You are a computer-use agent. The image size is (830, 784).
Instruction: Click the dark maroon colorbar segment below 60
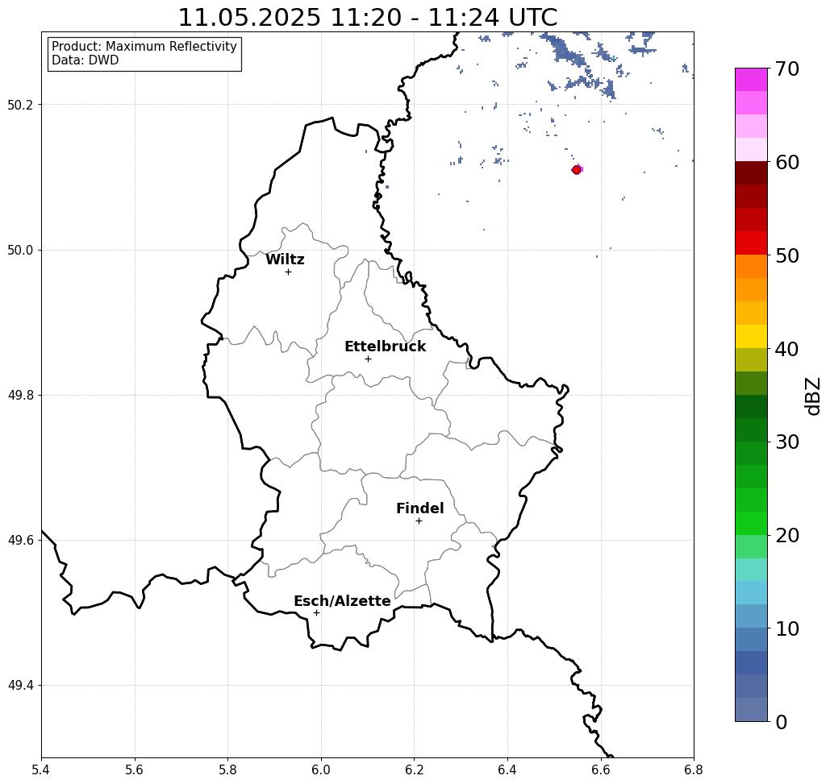(751, 173)
